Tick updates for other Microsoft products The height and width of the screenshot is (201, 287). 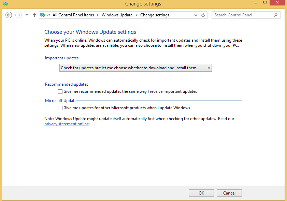click(x=60, y=108)
